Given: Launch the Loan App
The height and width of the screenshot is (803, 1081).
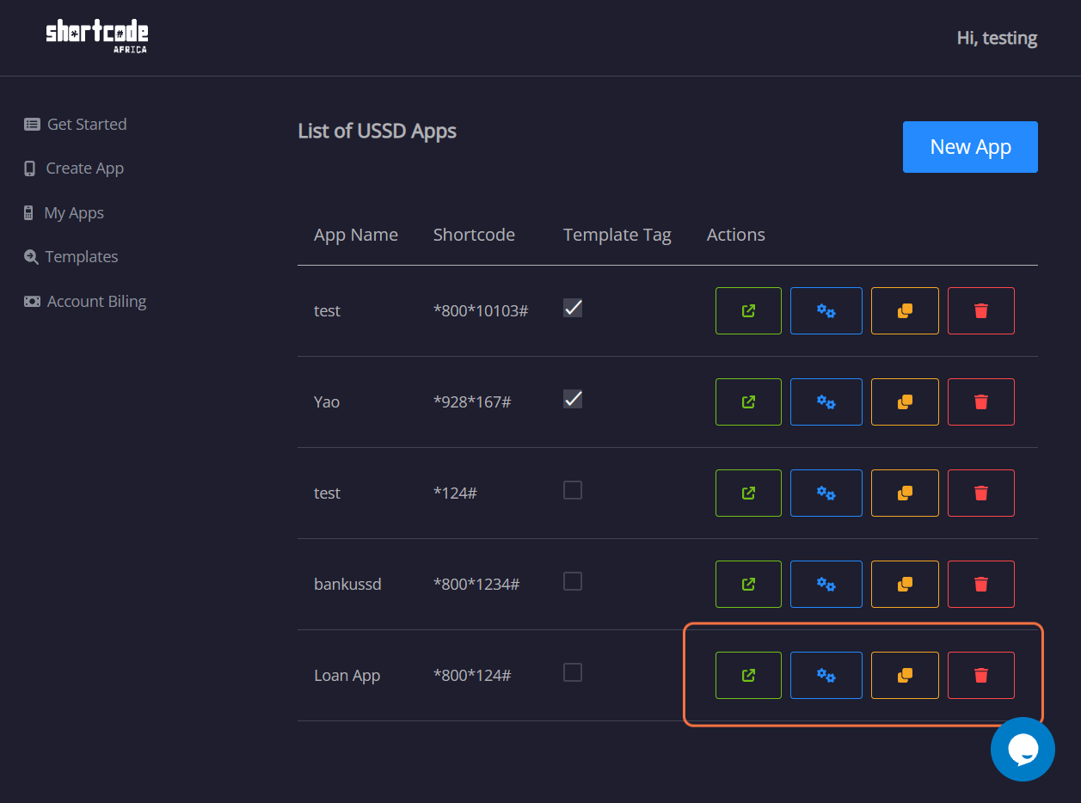Looking at the screenshot, I should tap(748, 675).
